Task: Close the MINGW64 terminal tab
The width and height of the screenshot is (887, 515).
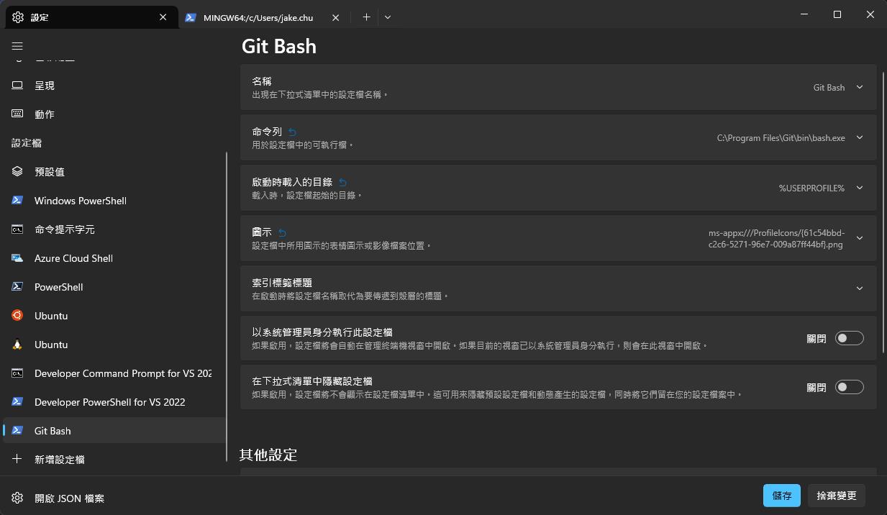Action: [335, 17]
